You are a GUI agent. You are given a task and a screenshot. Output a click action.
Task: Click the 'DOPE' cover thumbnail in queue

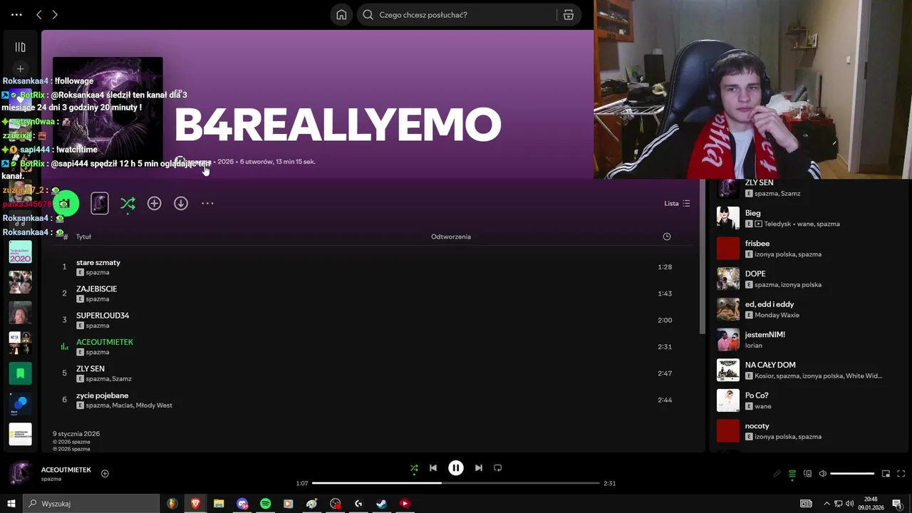pos(728,279)
